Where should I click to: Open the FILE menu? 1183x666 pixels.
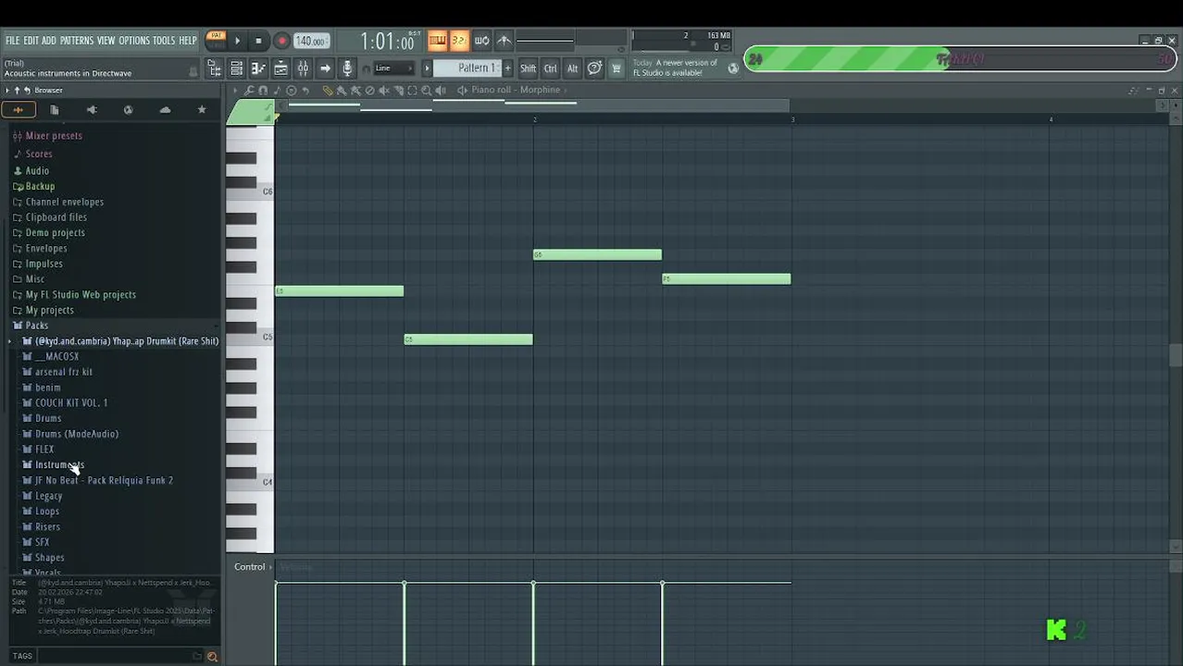12,41
